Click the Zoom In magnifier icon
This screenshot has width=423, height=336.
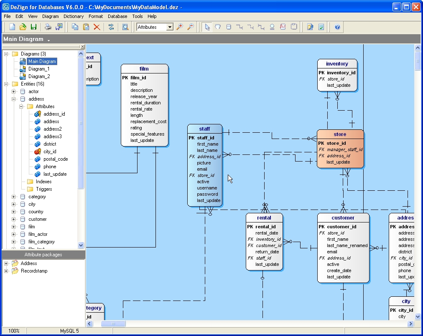pyautogui.click(x=180, y=27)
